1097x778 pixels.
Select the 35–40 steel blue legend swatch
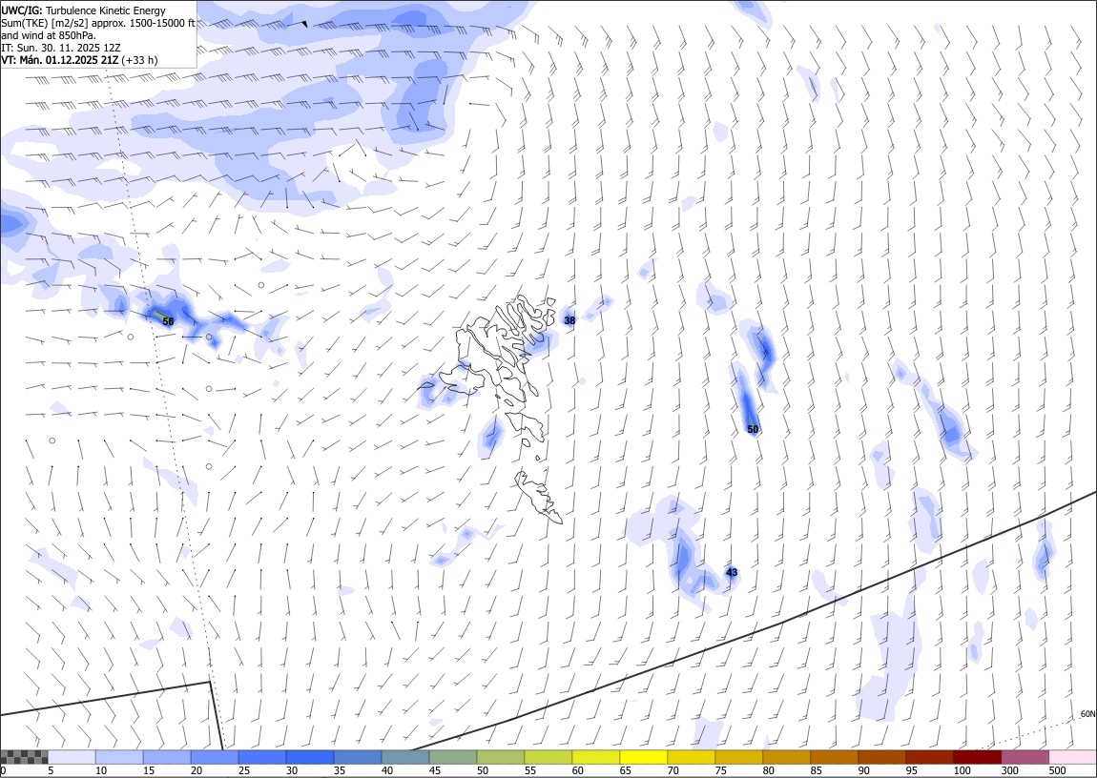[x=359, y=757]
